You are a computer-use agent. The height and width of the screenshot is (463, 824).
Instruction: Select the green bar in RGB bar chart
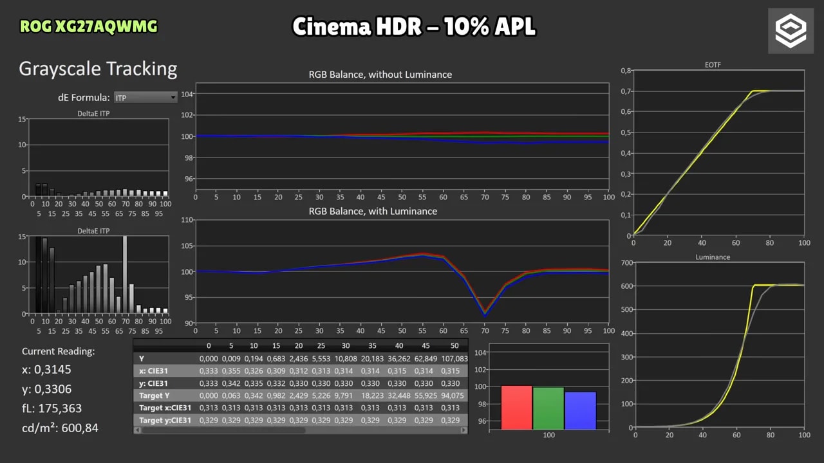pyautogui.click(x=548, y=408)
